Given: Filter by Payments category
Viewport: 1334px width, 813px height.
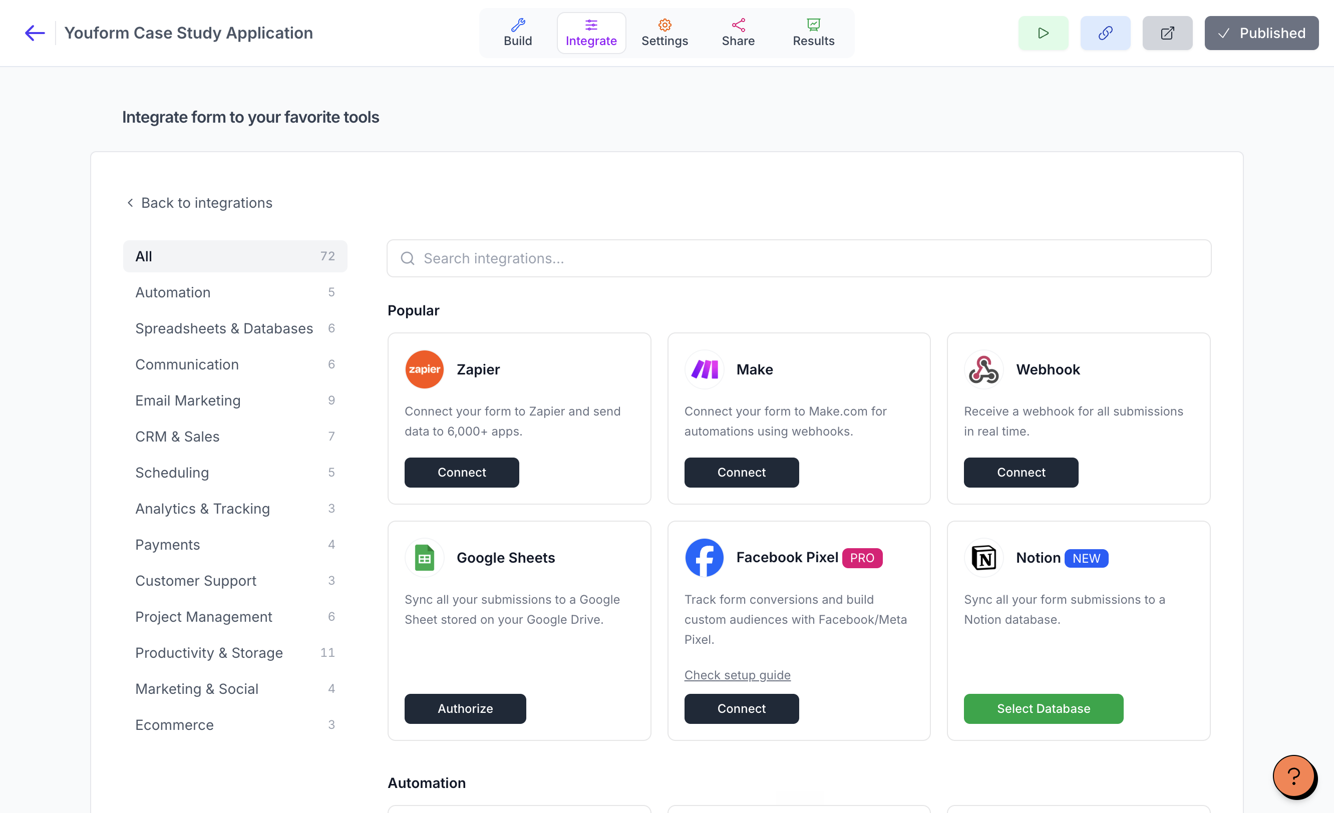Looking at the screenshot, I should [235, 545].
